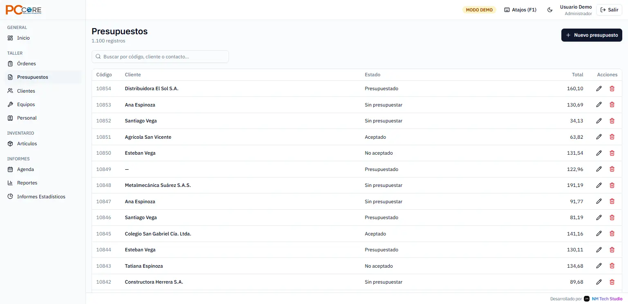This screenshot has width=628, height=304.
Task: Delete Colegio San Gabriel quote 10845
Action: click(x=612, y=233)
